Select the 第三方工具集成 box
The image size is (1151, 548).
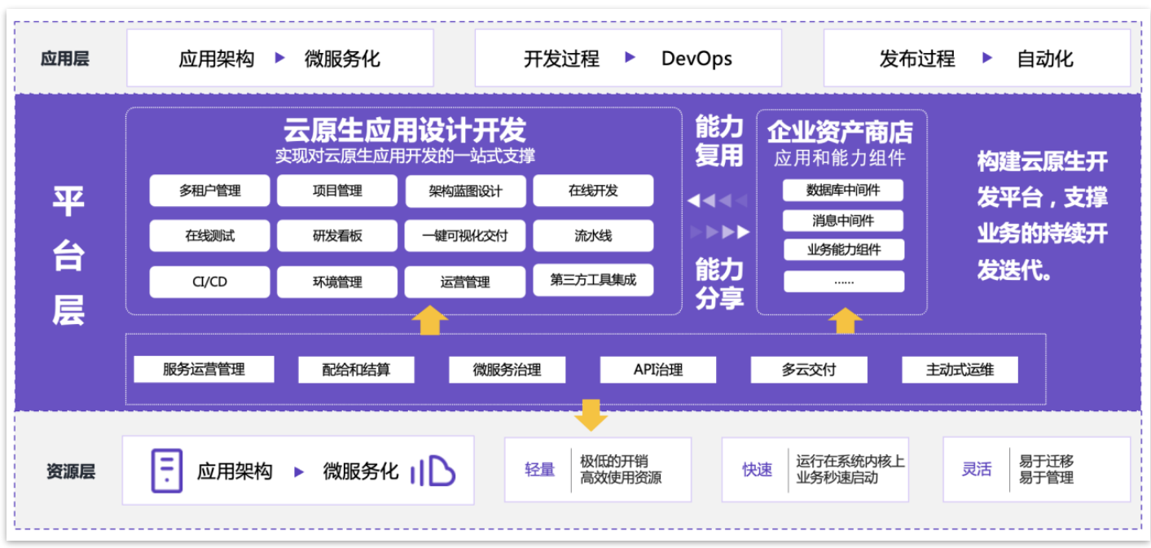pos(593,280)
